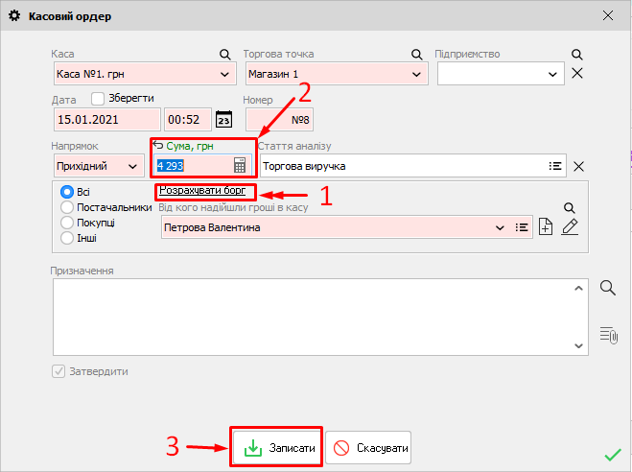Click the search icon above Торгова точка
This screenshot has width=632, height=472.
pos(416,55)
